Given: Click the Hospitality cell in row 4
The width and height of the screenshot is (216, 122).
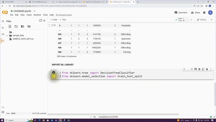Looking at the screenshot, I should 126,25.
